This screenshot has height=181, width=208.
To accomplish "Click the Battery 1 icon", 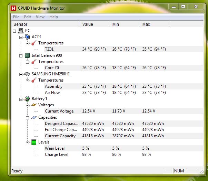I will click(27, 99).
